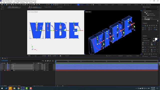Open the Cinema 4D renderer dropdown
The width and height of the screenshot is (160, 90).
tap(121, 56)
